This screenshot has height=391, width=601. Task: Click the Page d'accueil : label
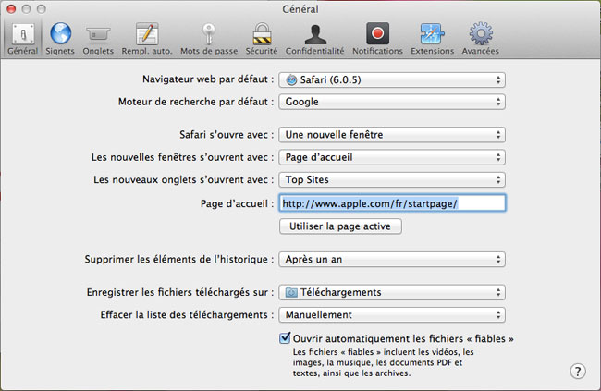tap(238, 203)
